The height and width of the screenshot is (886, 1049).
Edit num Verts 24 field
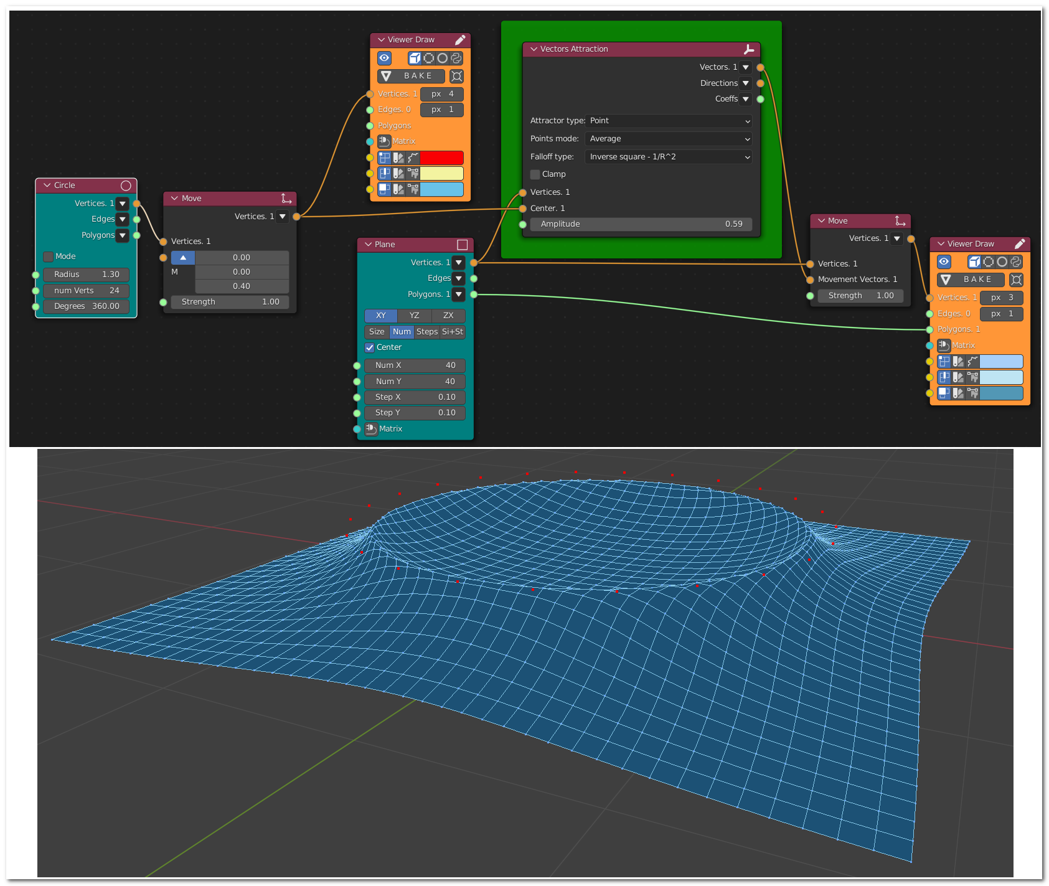click(x=87, y=291)
